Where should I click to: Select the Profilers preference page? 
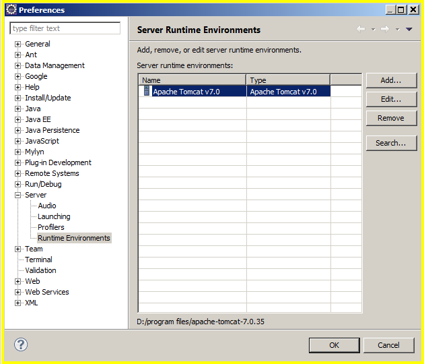51,227
